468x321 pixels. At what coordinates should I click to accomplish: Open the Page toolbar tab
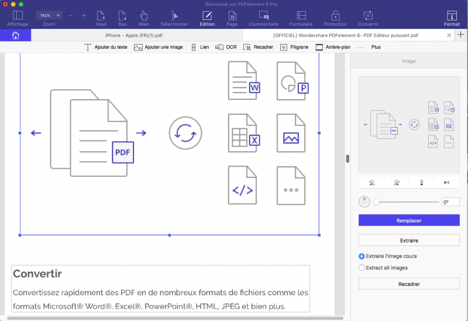click(232, 18)
